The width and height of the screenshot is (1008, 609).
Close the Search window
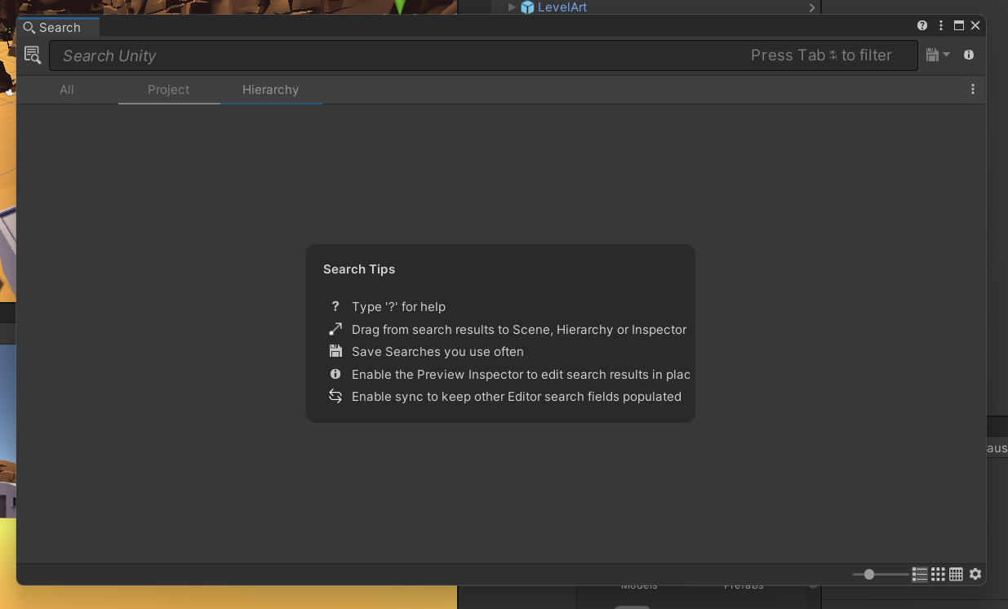point(975,26)
